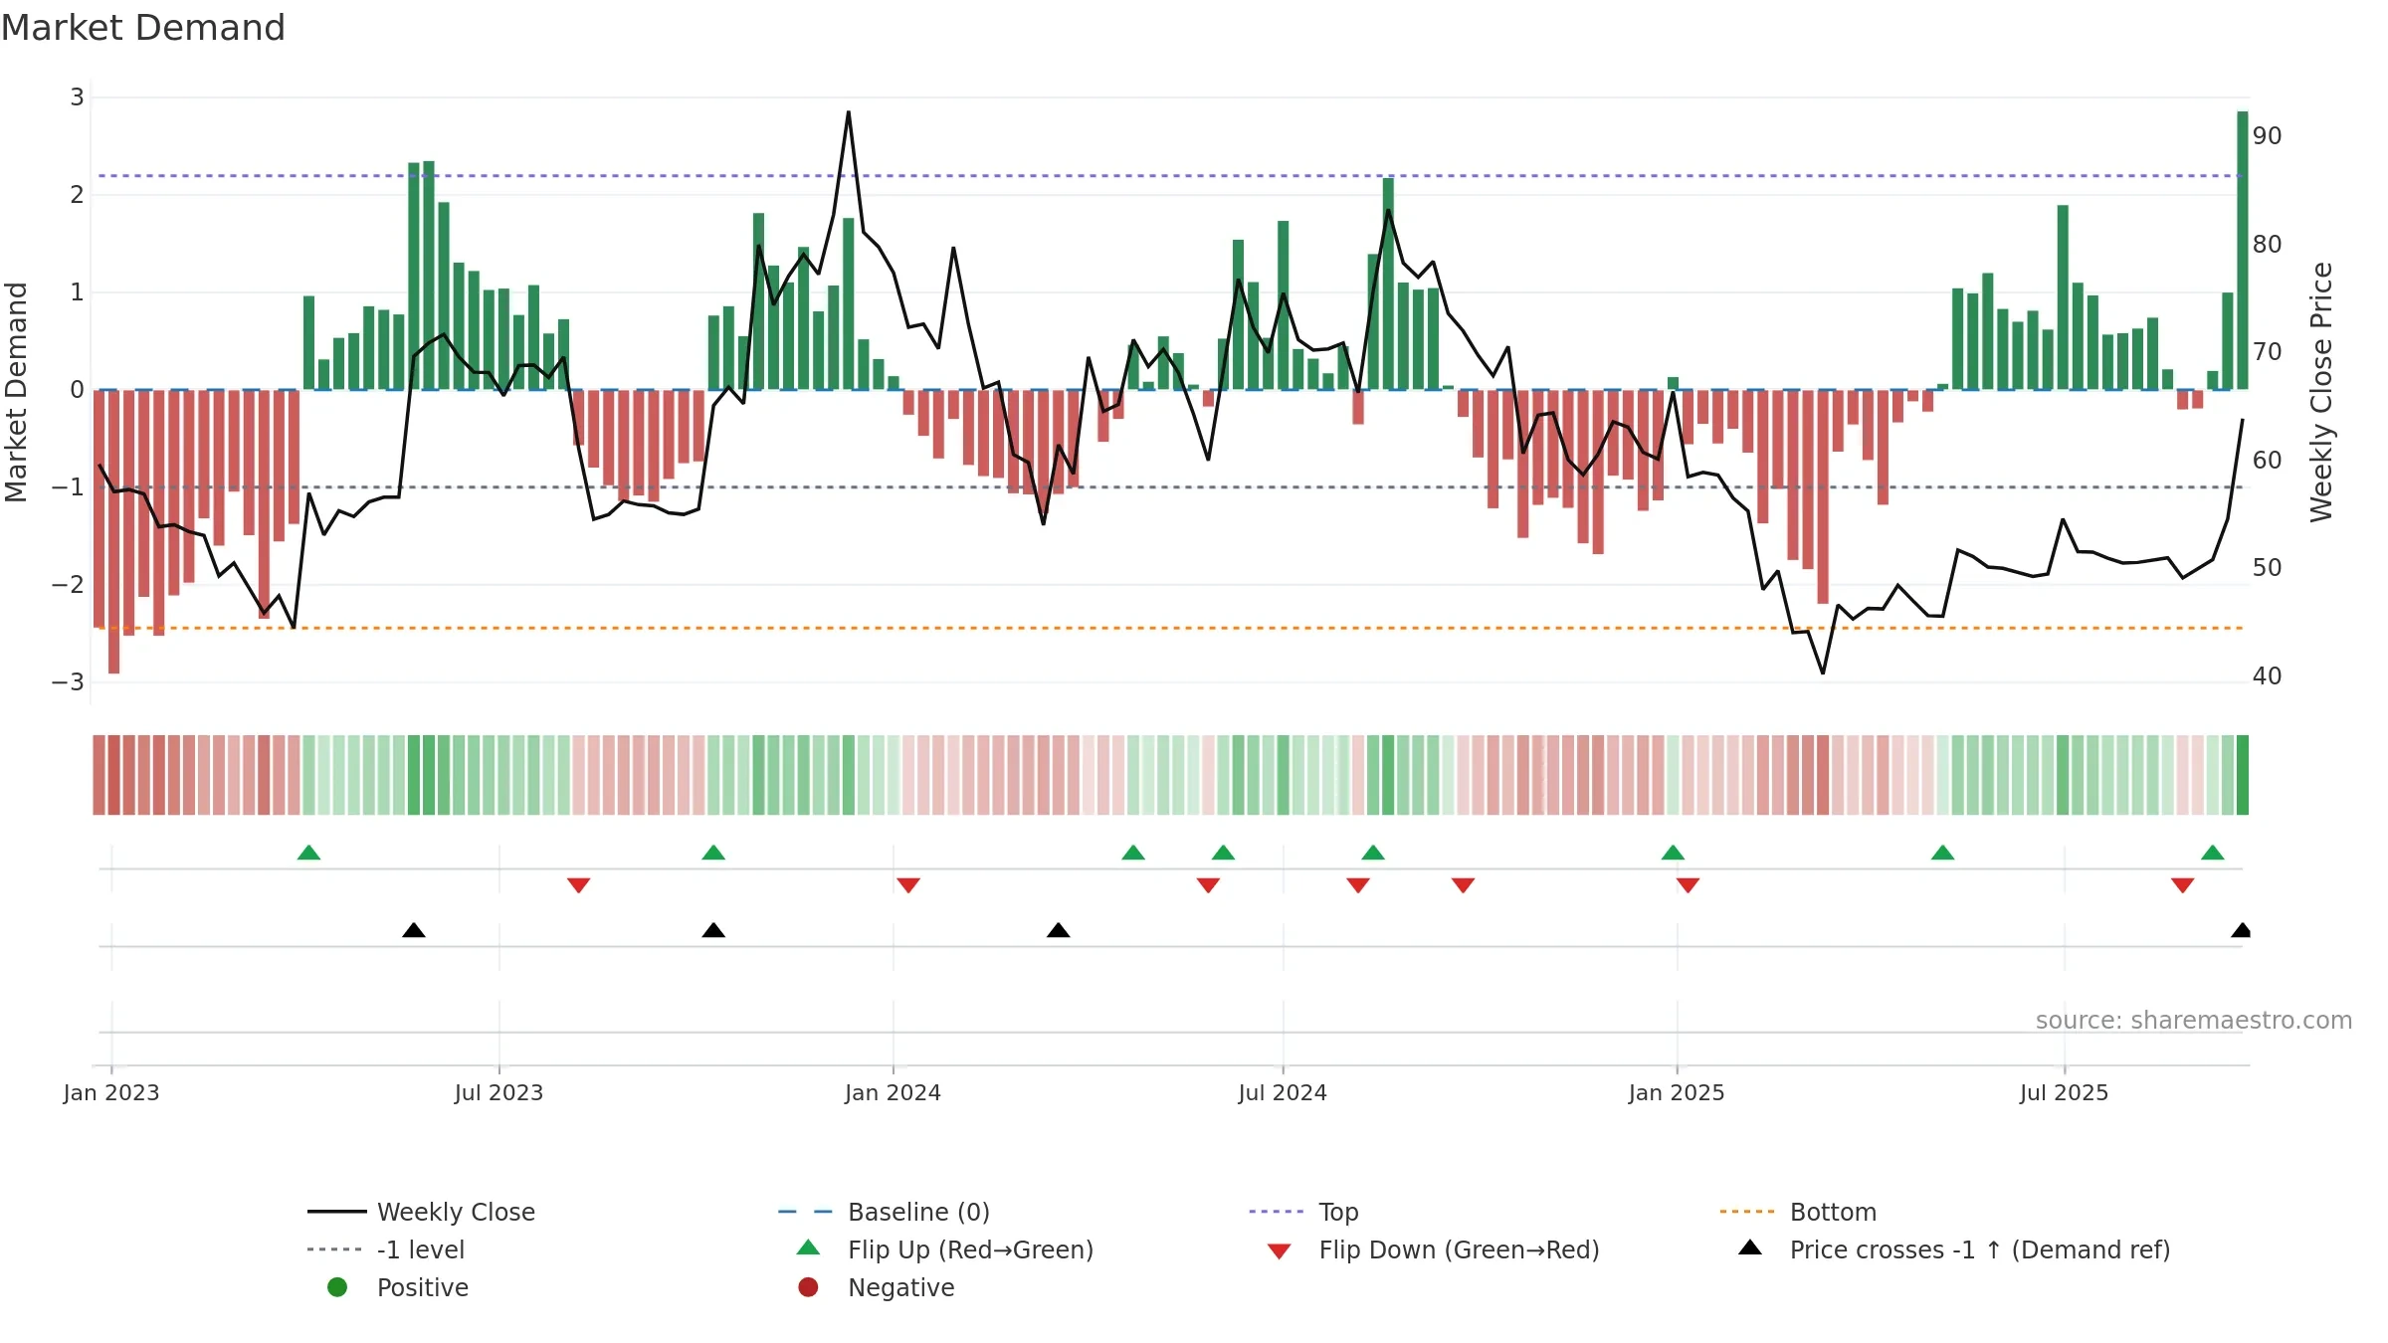Select the green Flip Up marker at September 2025
The height and width of the screenshot is (1343, 2388).
[x=2213, y=853]
